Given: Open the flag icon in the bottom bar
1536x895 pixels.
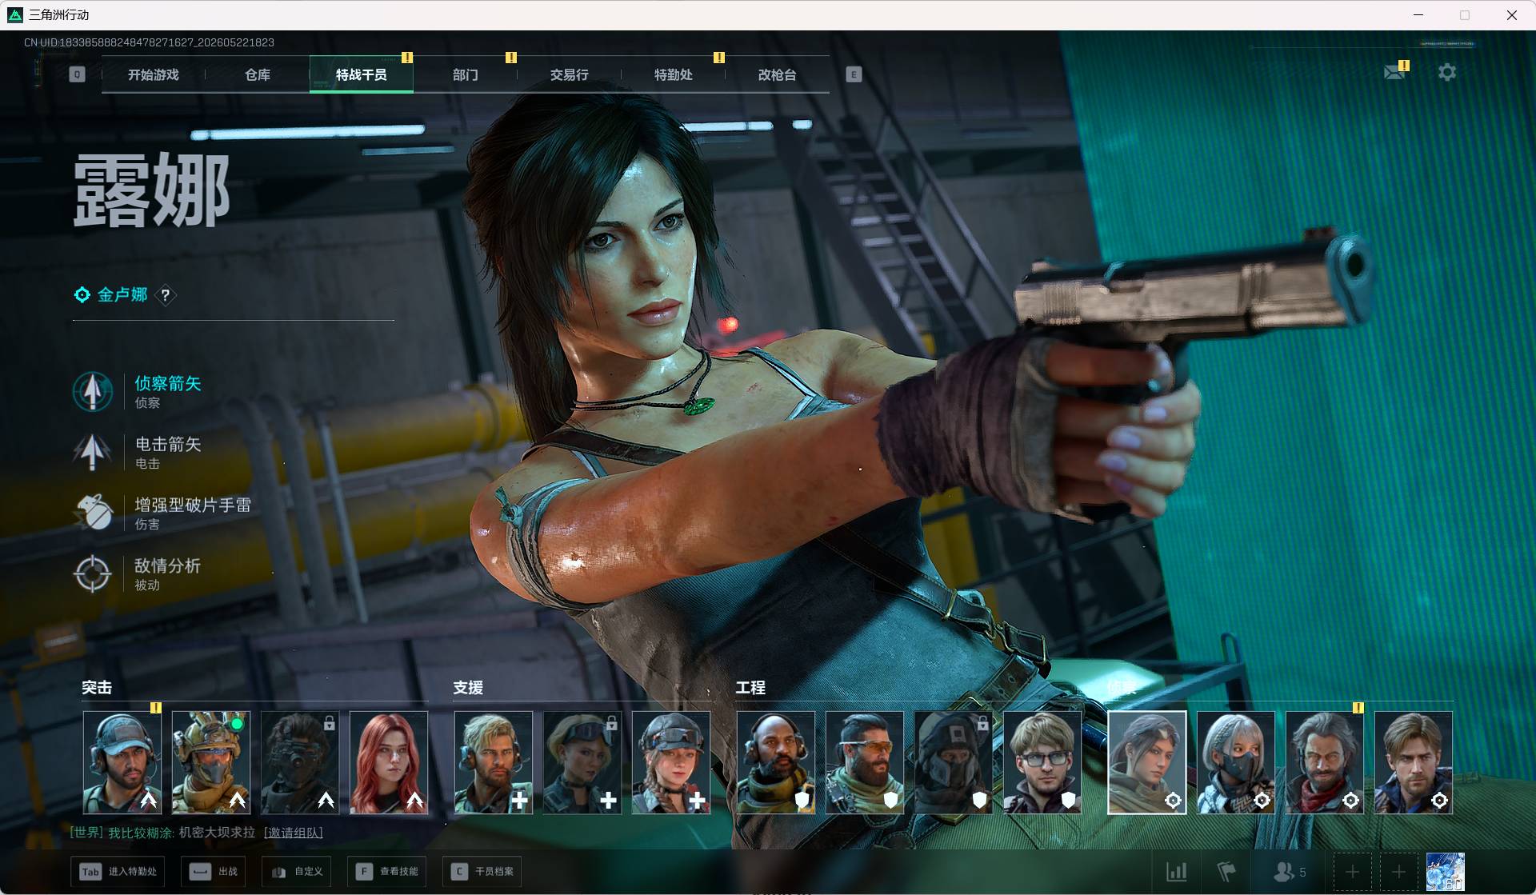Looking at the screenshot, I should pyautogui.click(x=1226, y=871).
